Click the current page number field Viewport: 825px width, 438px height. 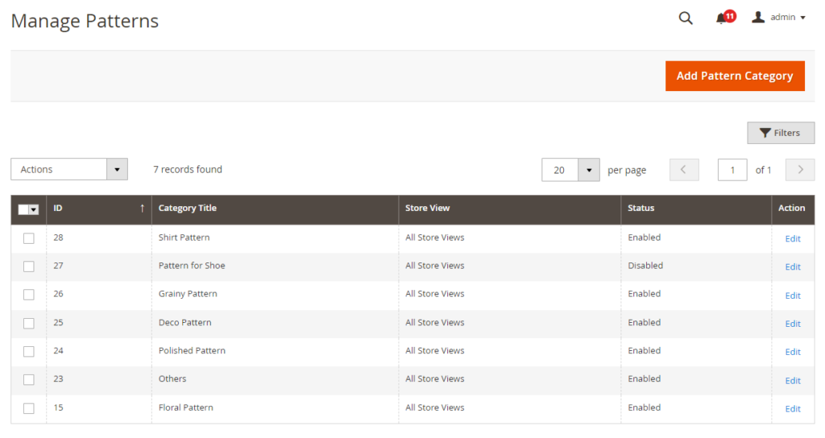[x=732, y=170]
